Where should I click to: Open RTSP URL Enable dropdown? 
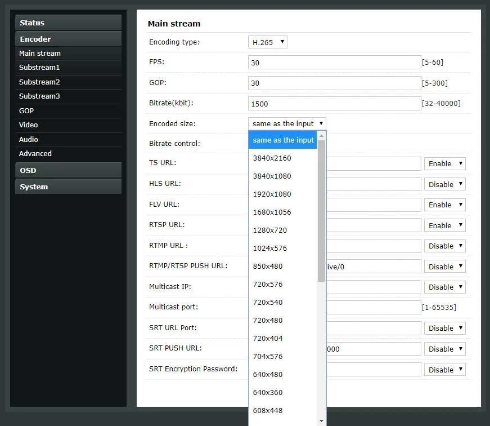(444, 225)
